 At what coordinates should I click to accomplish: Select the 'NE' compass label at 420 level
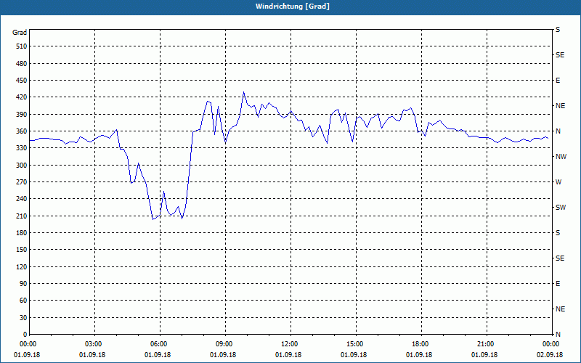coord(561,106)
